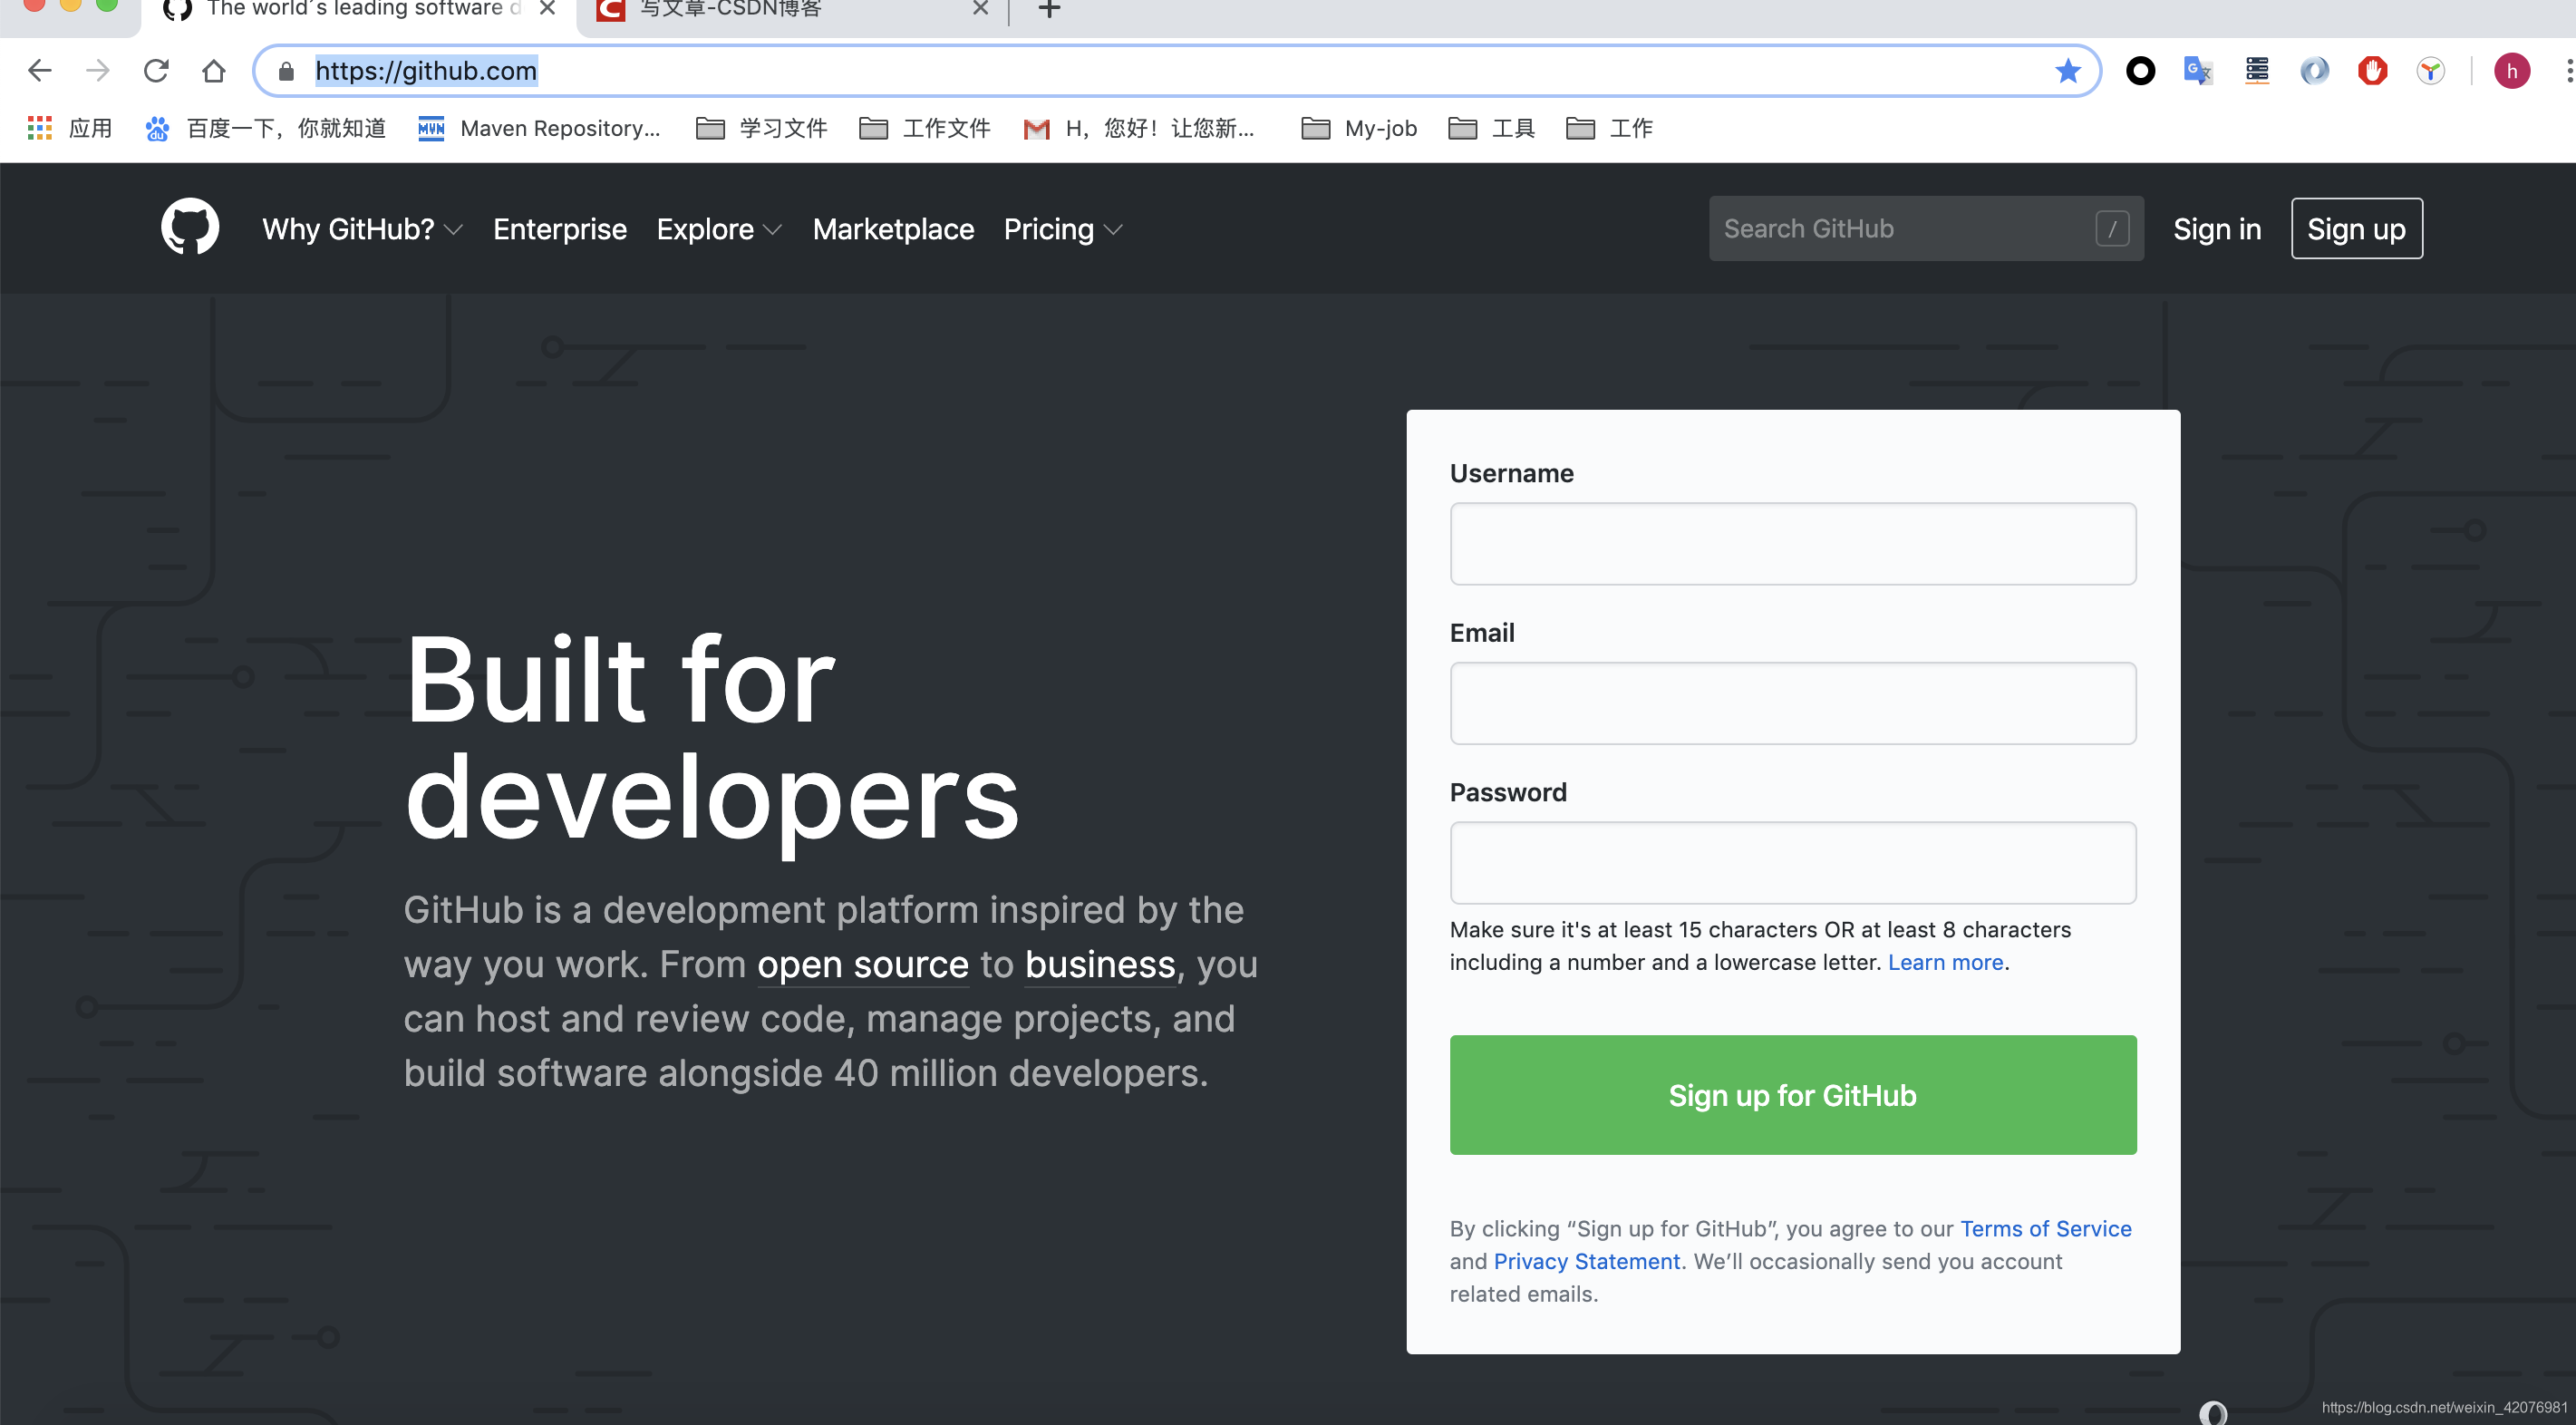2576x1425 pixels.
Task: Click Sign up for GitHub button
Action: [1792, 1093]
